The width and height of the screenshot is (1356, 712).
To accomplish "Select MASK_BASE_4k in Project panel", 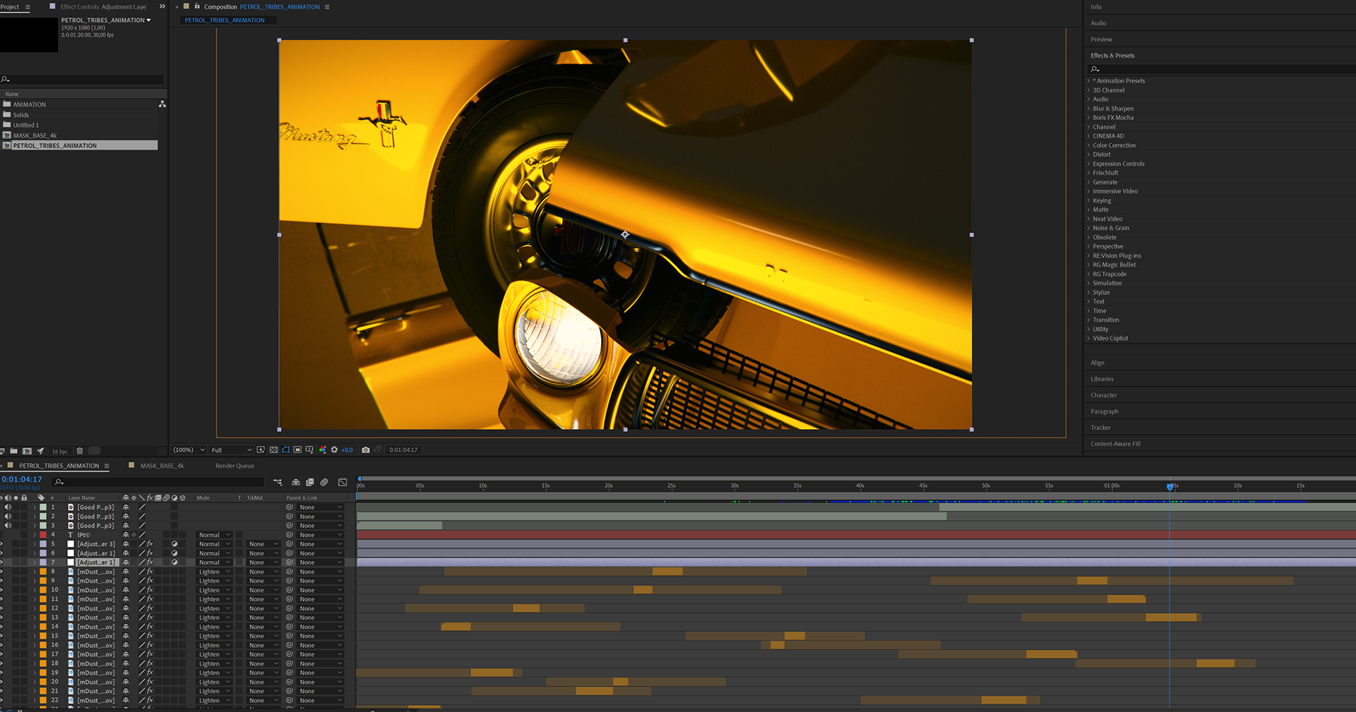I will [x=35, y=135].
